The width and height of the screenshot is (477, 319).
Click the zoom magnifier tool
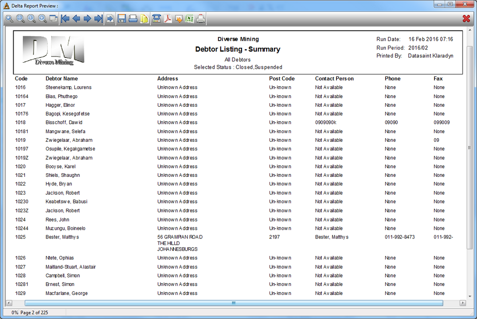click(x=9, y=19)
